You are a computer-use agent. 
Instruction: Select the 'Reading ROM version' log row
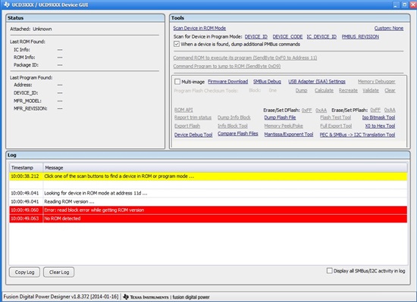tap(208, 201)
